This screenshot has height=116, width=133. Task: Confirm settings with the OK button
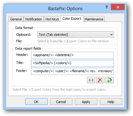click(x=36, y=102)
